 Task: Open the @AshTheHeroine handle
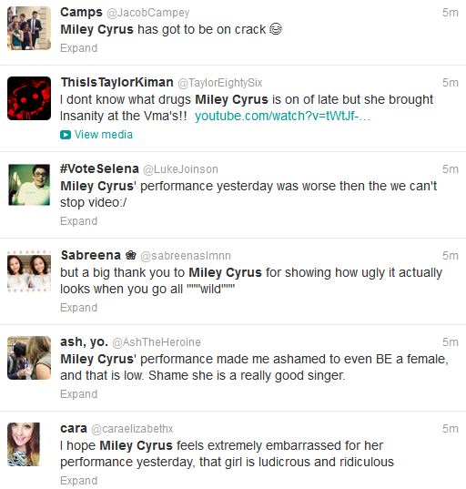tap(157, 342)
